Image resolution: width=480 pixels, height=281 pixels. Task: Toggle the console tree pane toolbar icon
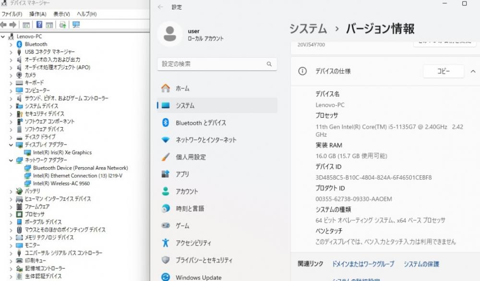pos(26,25)
